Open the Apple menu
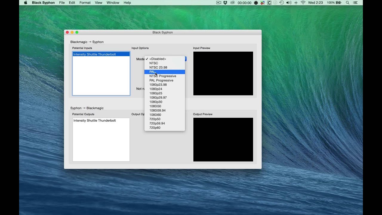The height and width of the screenshot is (215, 382). pos(25,3)
